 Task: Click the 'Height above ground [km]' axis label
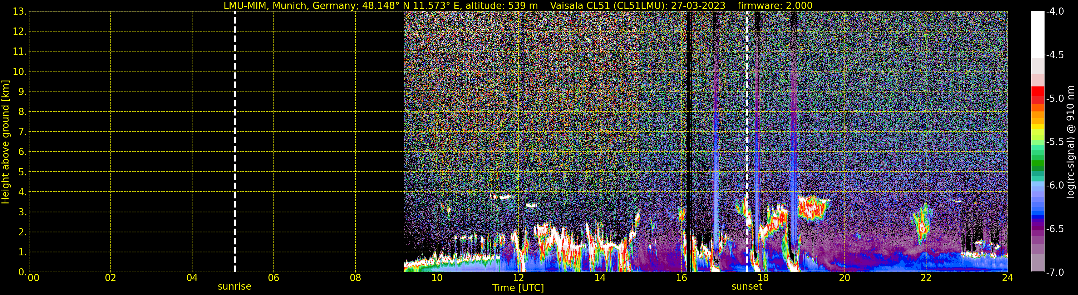pos(5,142)
